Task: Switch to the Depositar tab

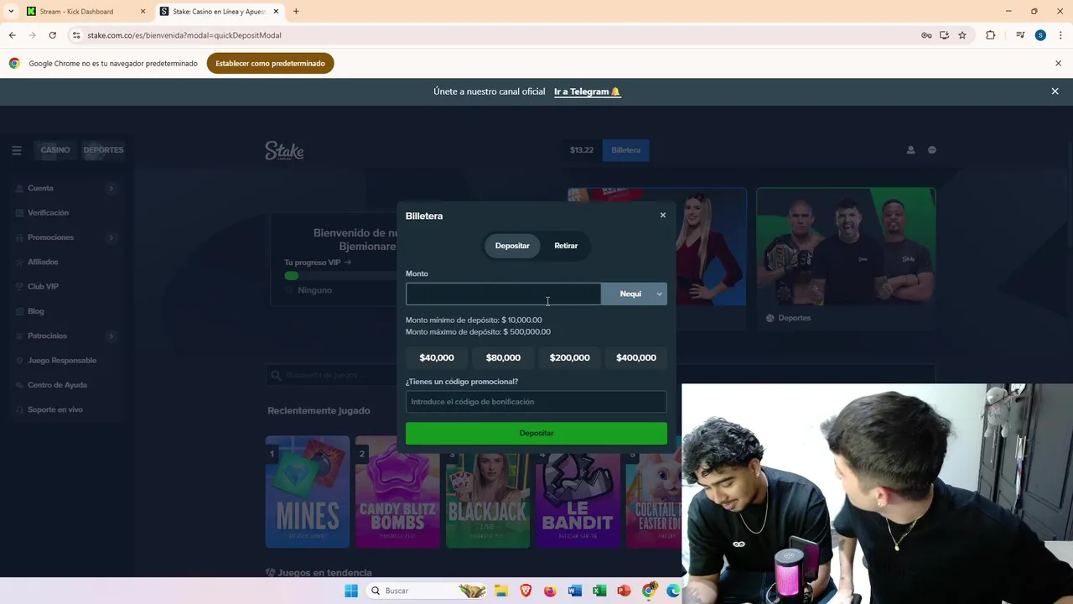Action: (x=512, y=246)
